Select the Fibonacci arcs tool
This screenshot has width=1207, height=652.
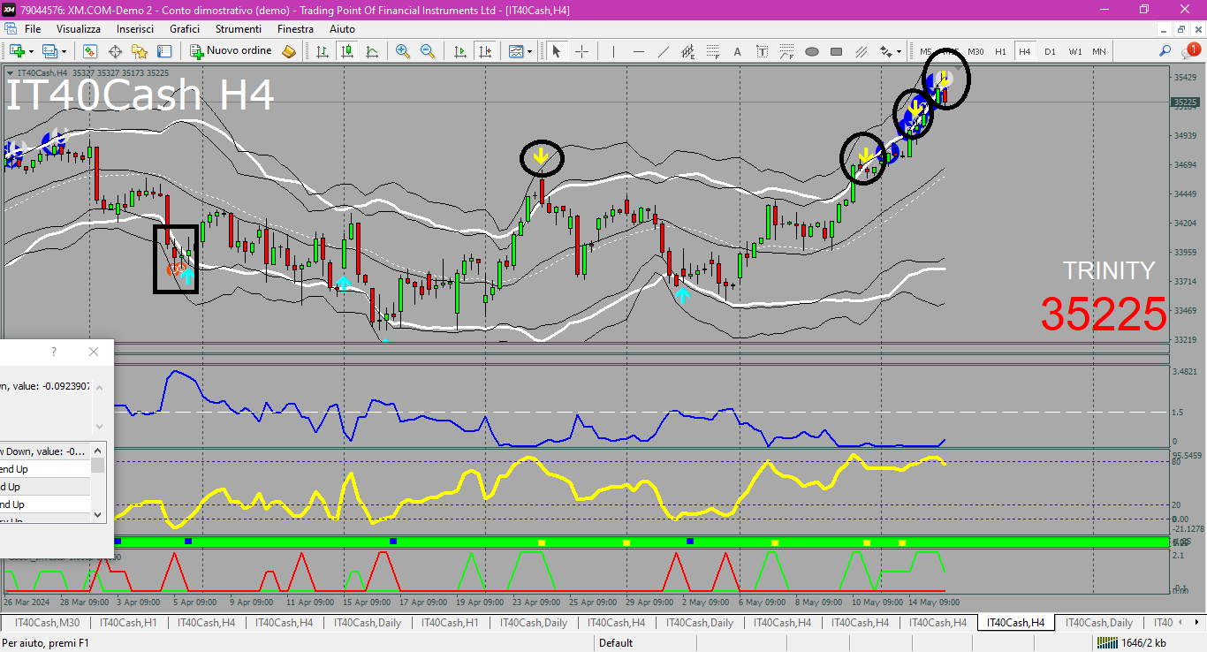coord(786,51)
